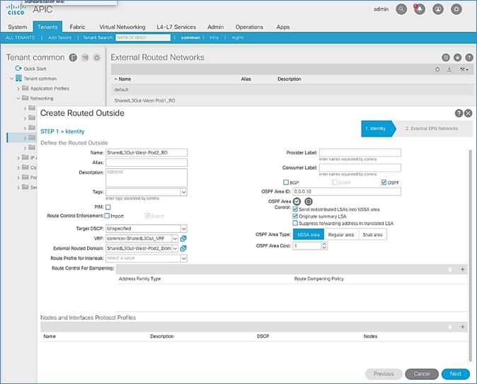The height and width of the screenshot is (384, 477).
Task: Adjust the OSPF Area Cost stepper
Action: (x=324, y=245)
